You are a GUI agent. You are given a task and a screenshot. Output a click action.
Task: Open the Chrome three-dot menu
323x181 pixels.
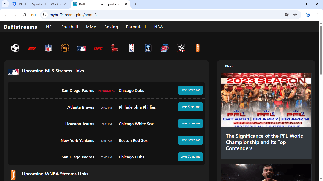(x=317, y=15)
